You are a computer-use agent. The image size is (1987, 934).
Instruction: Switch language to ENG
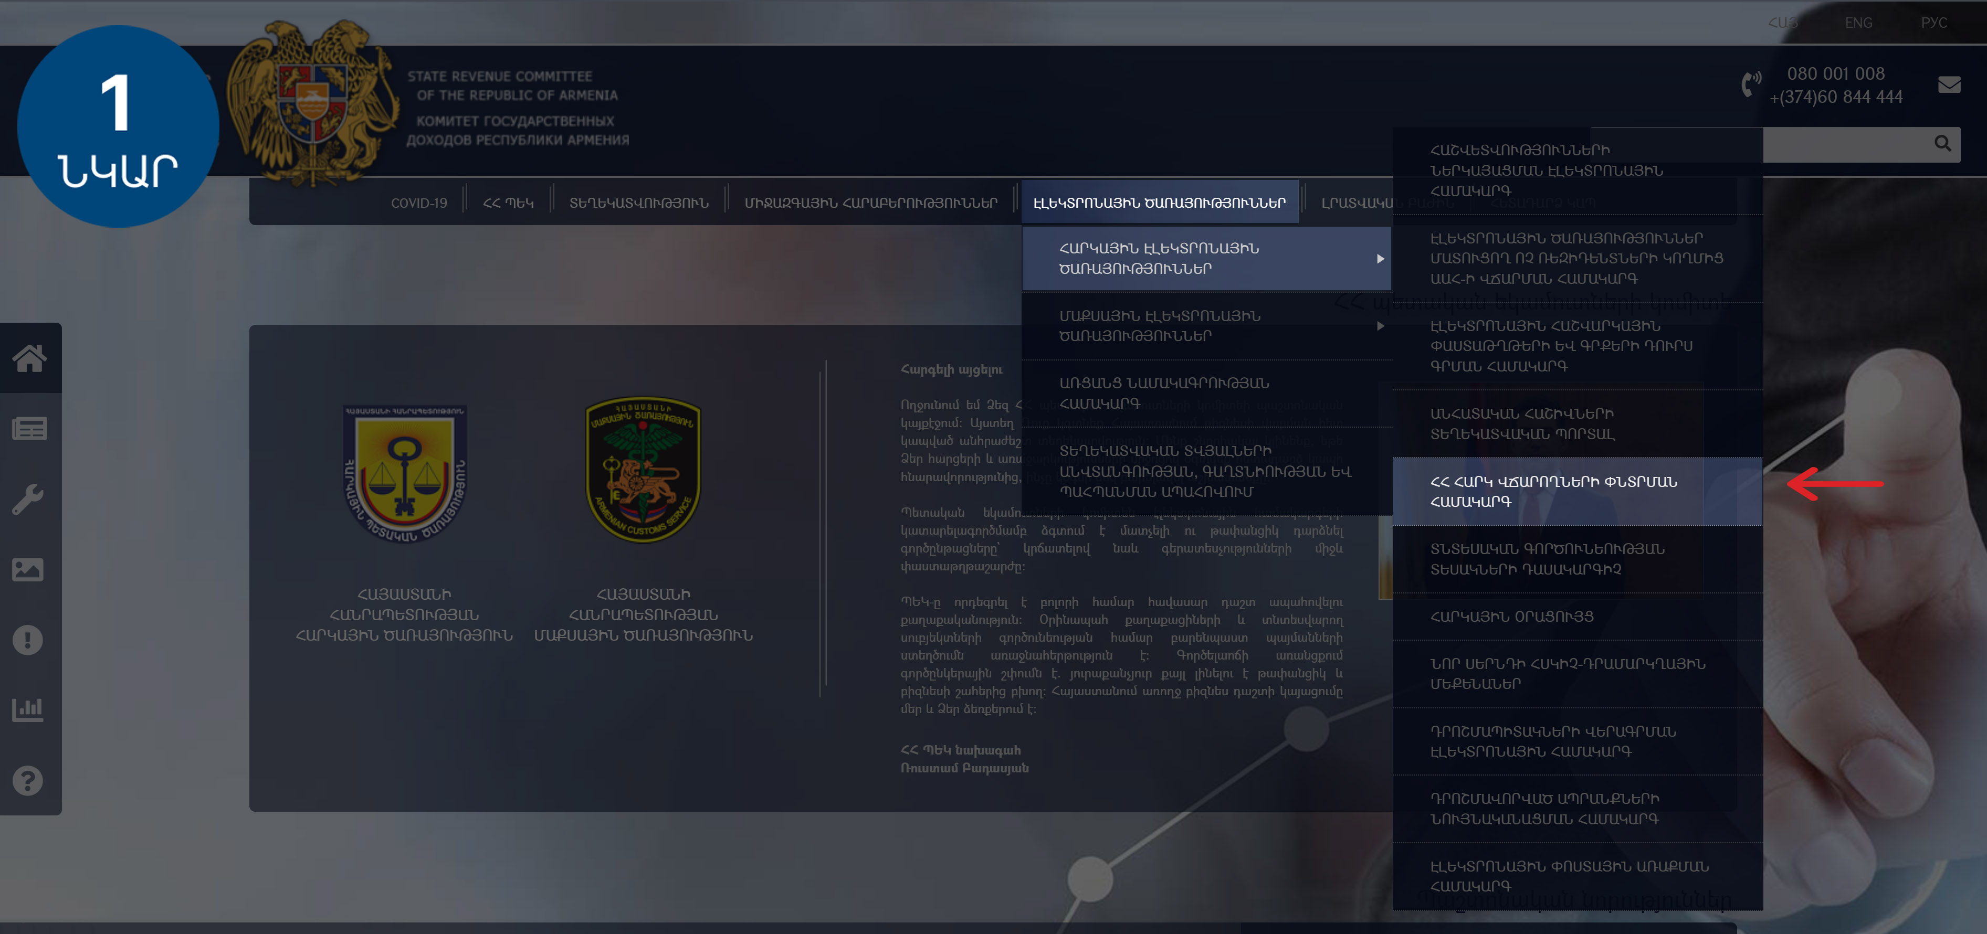click(1858, 23)
